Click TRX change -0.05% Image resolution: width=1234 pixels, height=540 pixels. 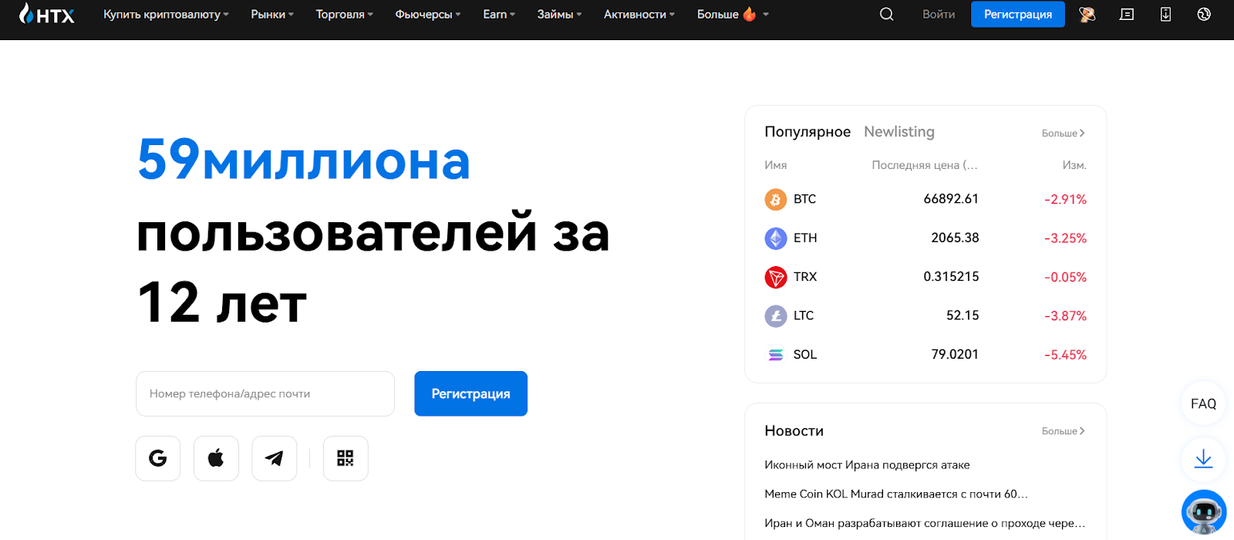(1065, 277)
